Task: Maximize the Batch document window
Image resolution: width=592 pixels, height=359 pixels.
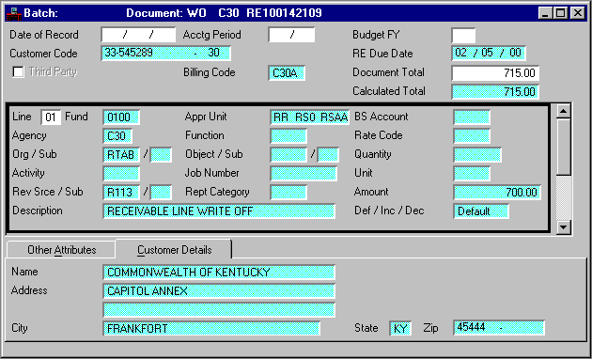Action: tap(561, 13)
